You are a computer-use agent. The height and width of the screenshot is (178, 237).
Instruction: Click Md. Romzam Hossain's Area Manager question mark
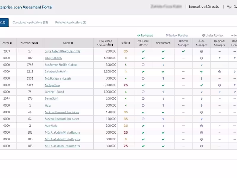point(201,79)
